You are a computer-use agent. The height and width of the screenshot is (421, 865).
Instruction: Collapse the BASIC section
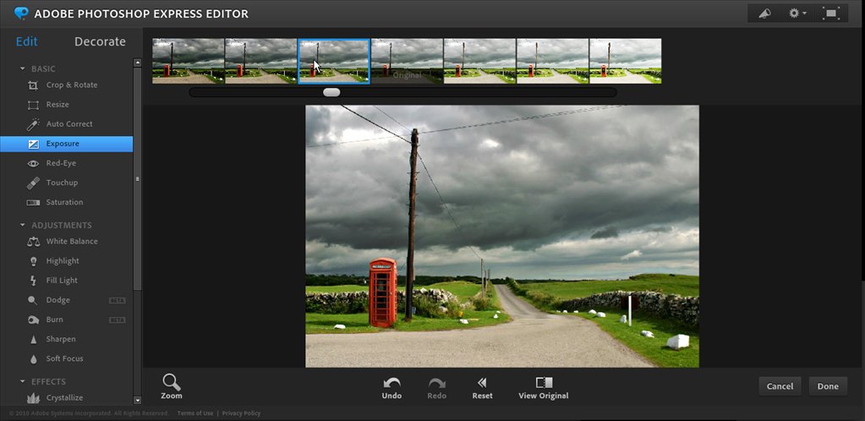23,68
